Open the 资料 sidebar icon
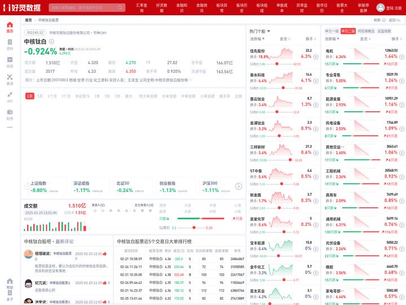The height and width of the screenshot is (305, 406). tap(10, 45)
